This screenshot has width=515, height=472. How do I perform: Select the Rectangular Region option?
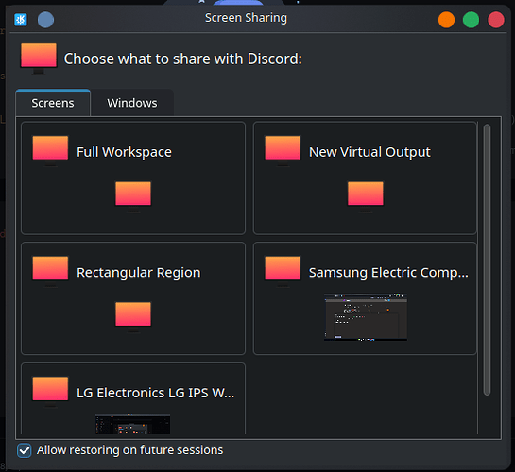tap(133, 298)
